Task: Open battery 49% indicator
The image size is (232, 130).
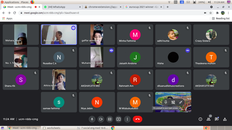Action: [202, 2]
